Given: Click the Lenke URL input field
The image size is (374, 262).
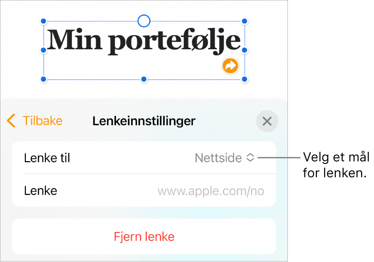Looking at the screenshot, I should point(211,191).
